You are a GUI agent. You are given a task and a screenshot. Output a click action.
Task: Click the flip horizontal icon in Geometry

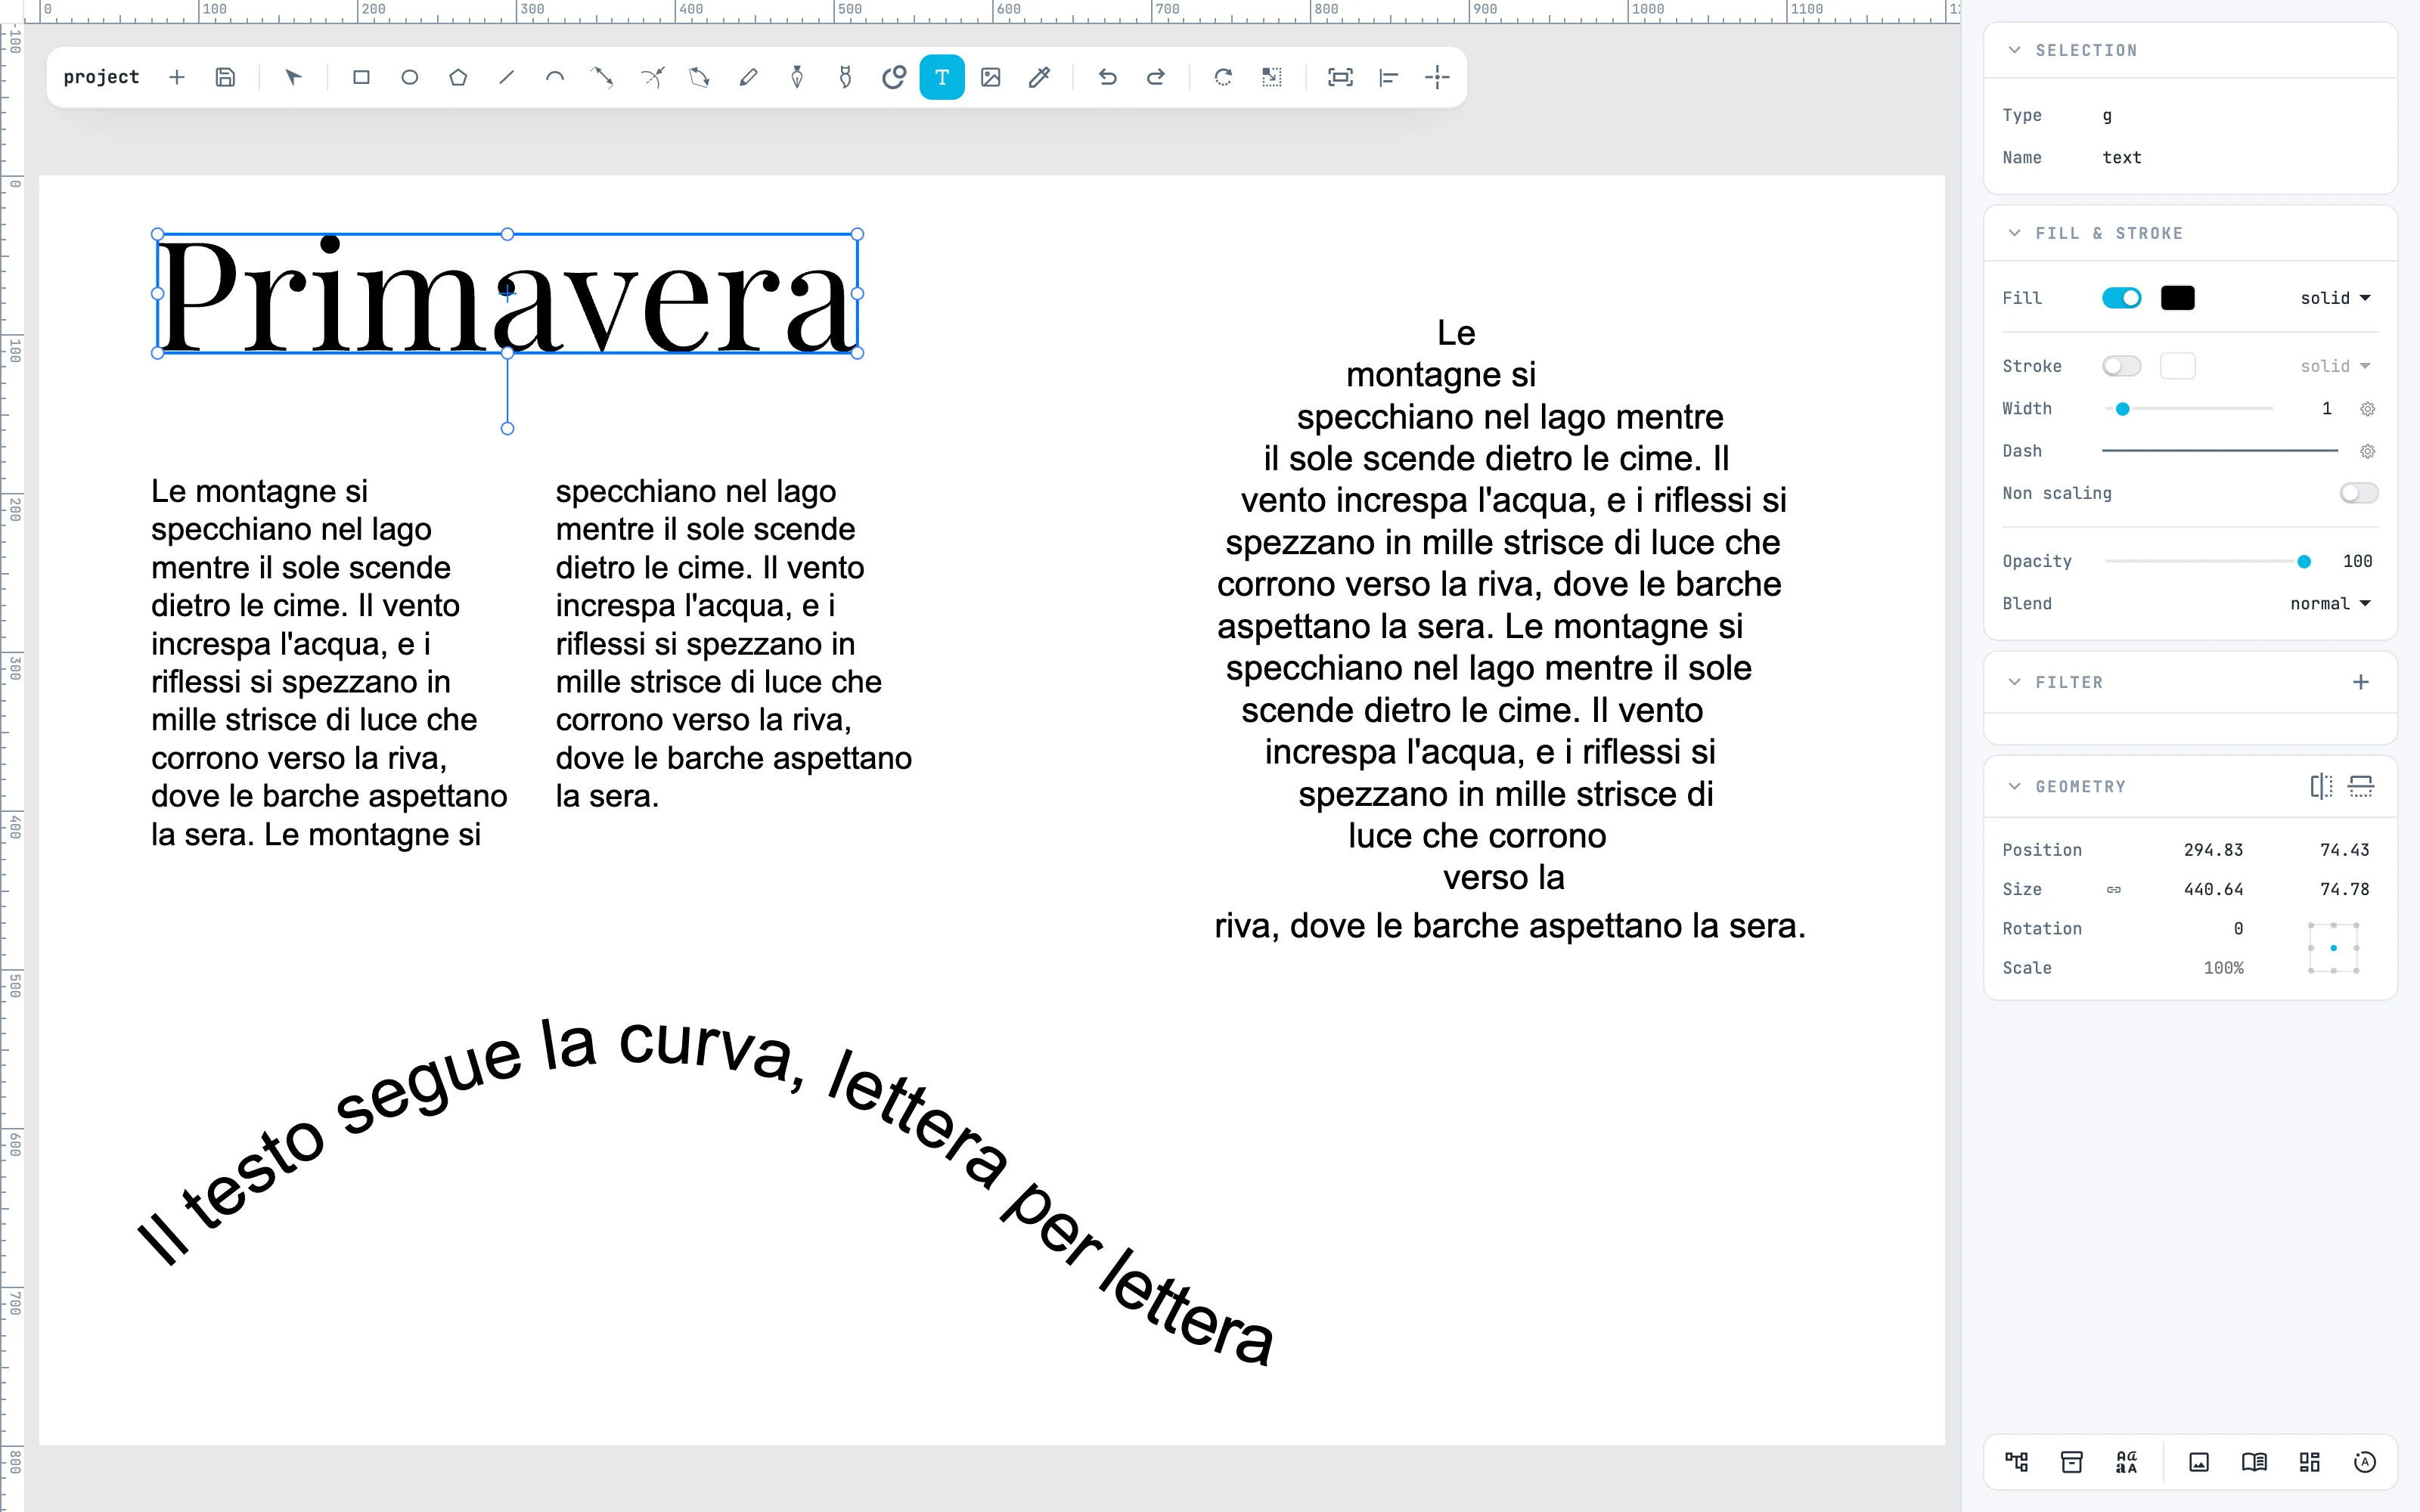point(2321,786)
